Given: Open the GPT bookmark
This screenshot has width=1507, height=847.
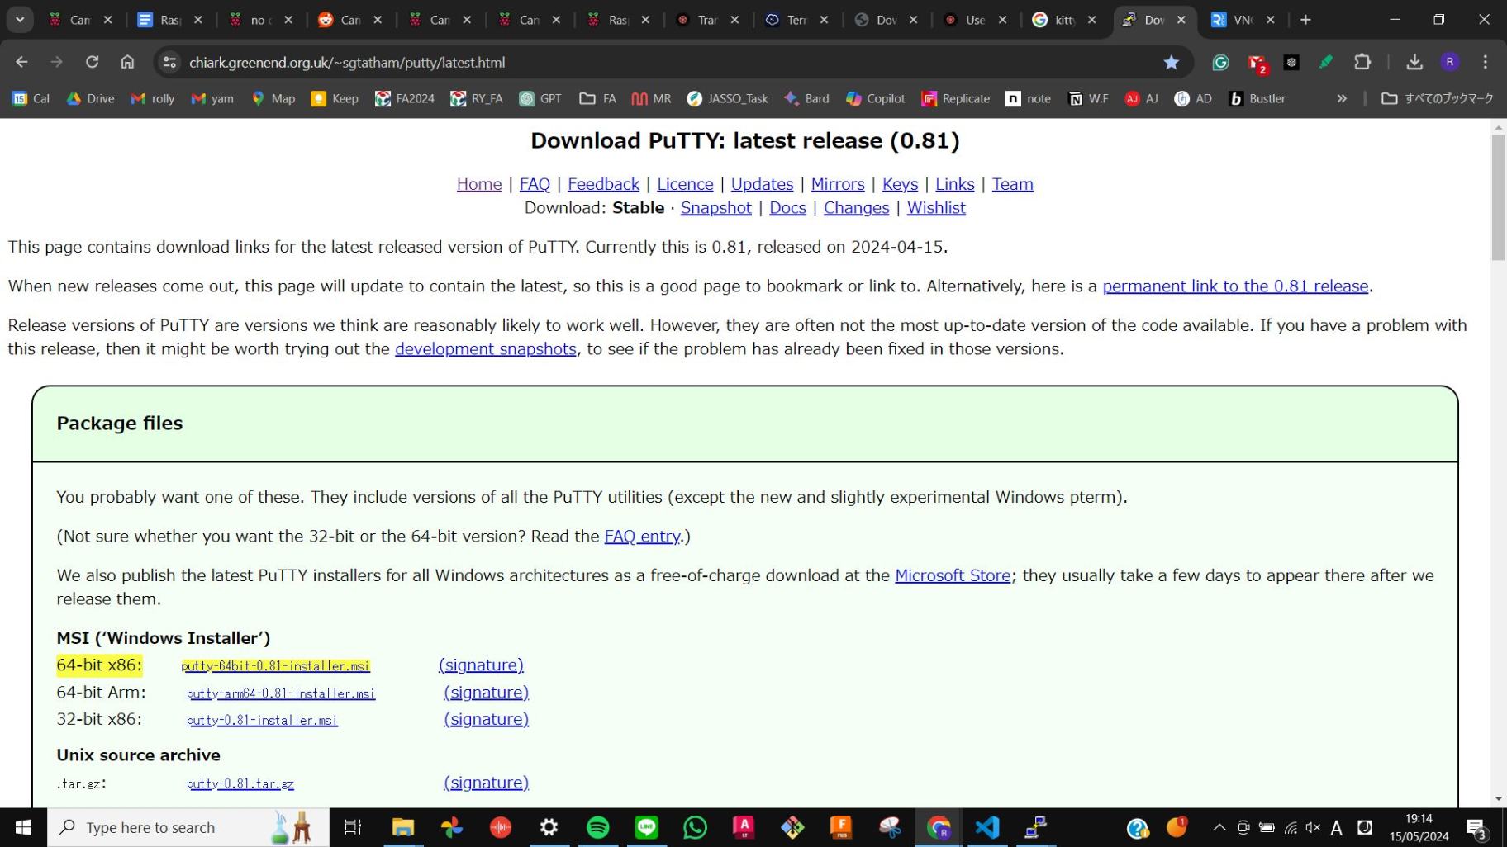Looking at the screenshot, I should (540, 98).
